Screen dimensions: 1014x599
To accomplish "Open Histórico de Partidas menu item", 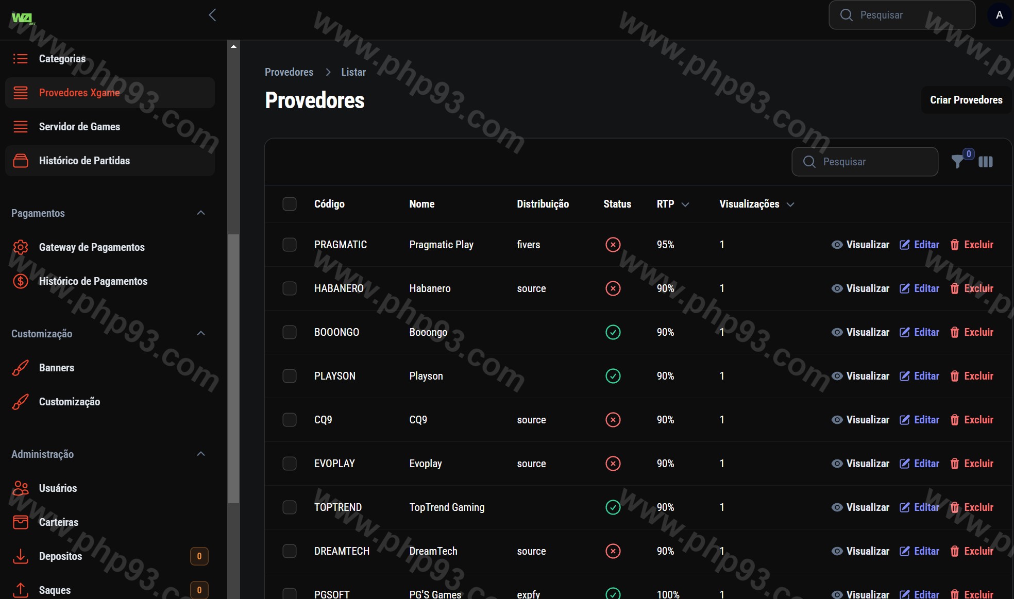I will tap(84, 161).
